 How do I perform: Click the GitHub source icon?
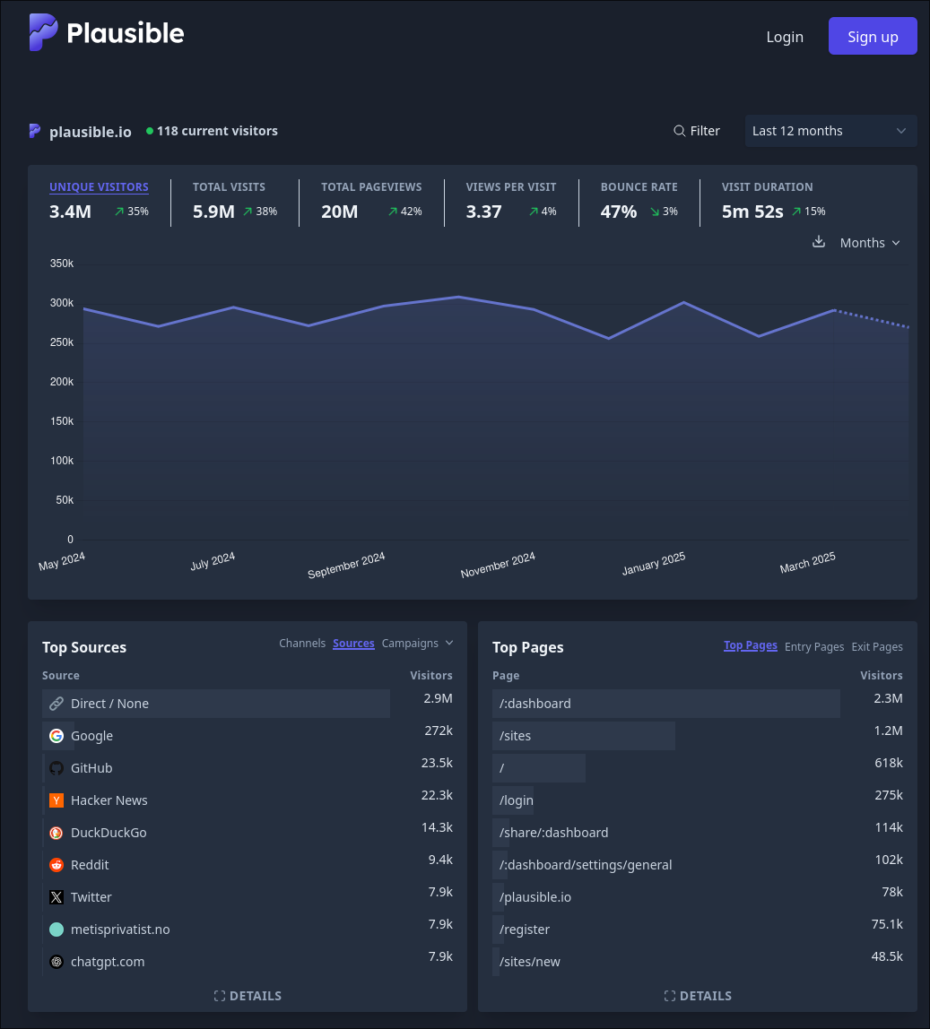(56, 768)
